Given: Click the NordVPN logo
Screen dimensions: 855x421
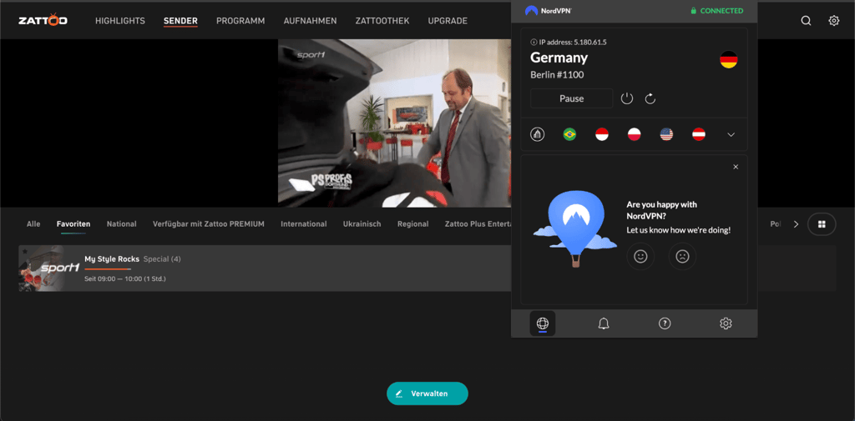Looking at the screenshot, I should click(548, 10).
